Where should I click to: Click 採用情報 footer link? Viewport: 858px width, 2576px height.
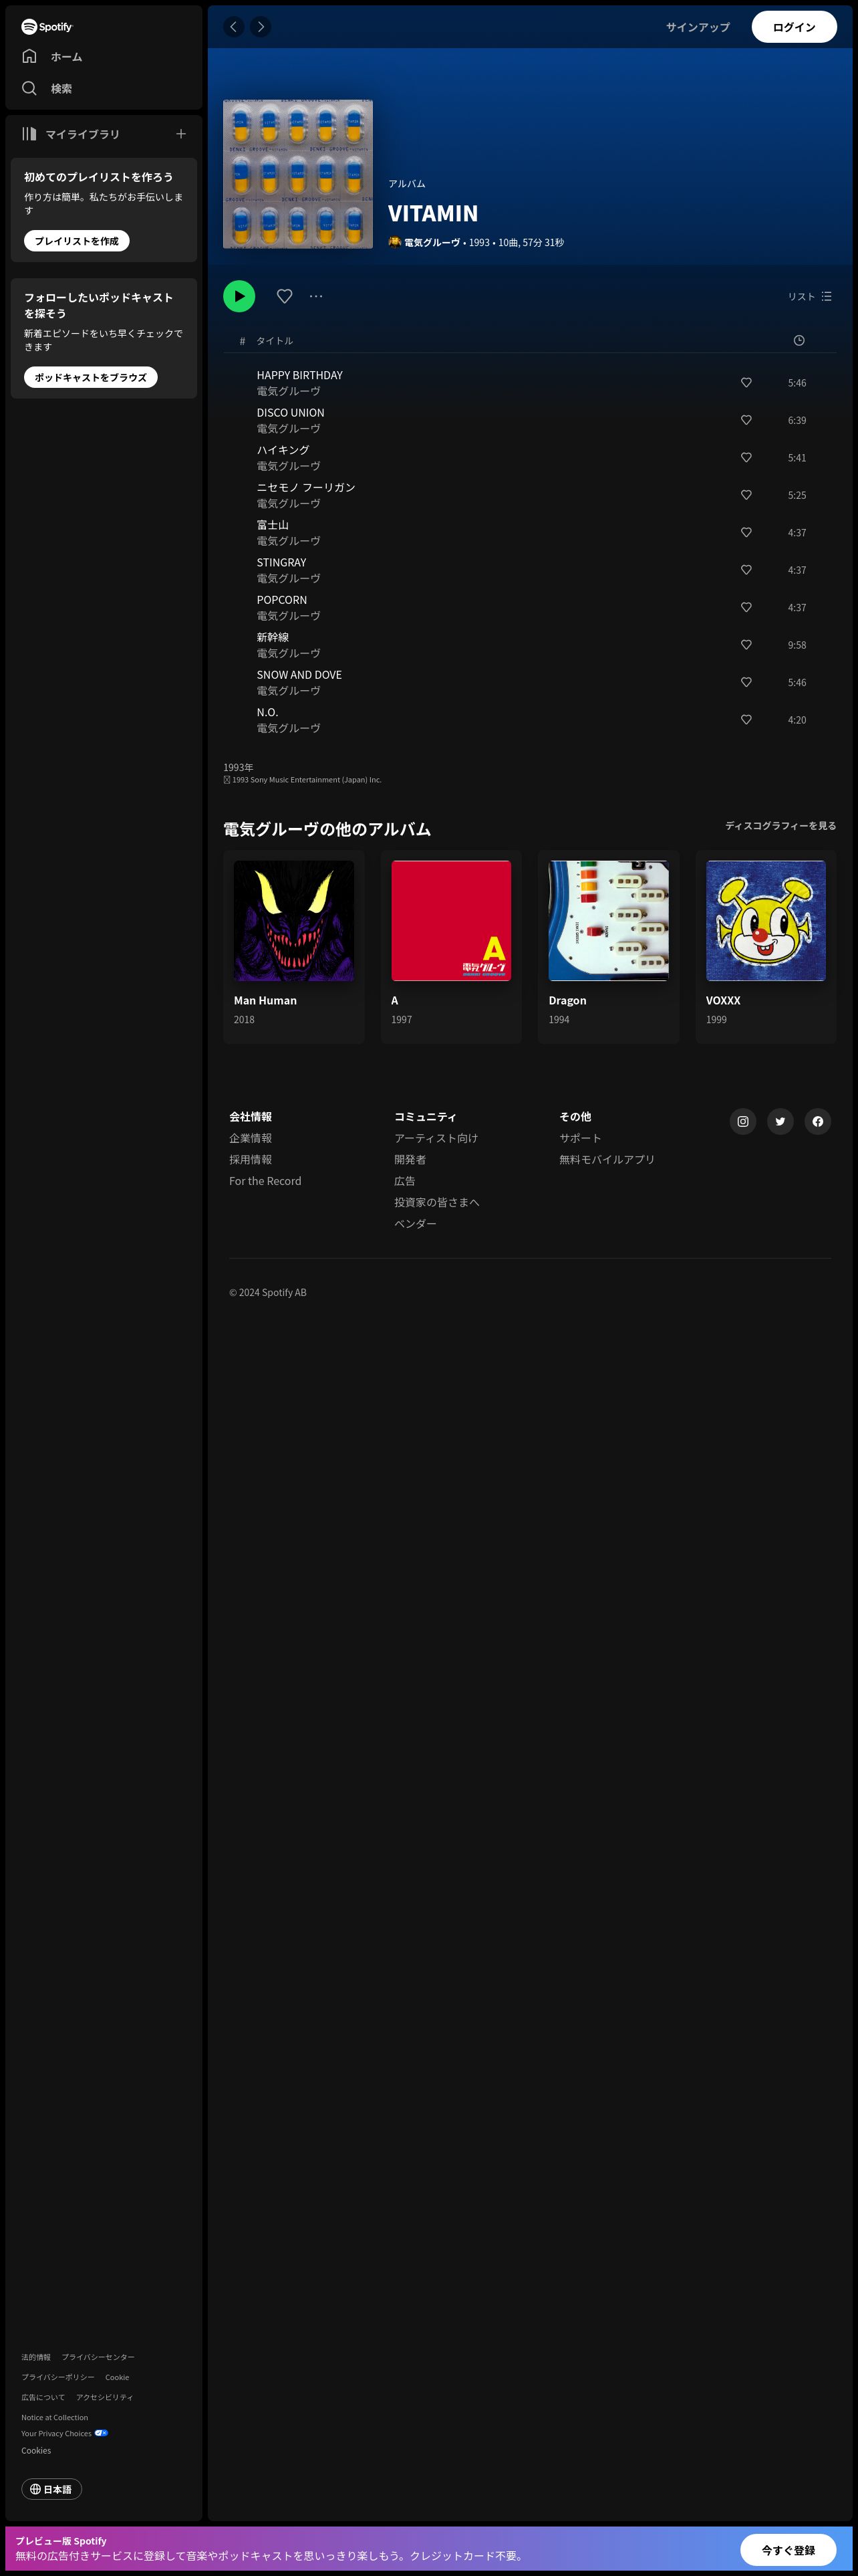[251, 1160]
